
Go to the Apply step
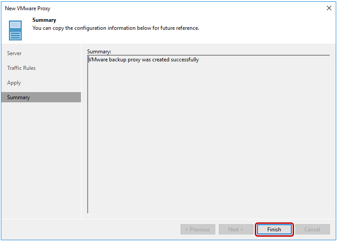click(x=41, y=83)
